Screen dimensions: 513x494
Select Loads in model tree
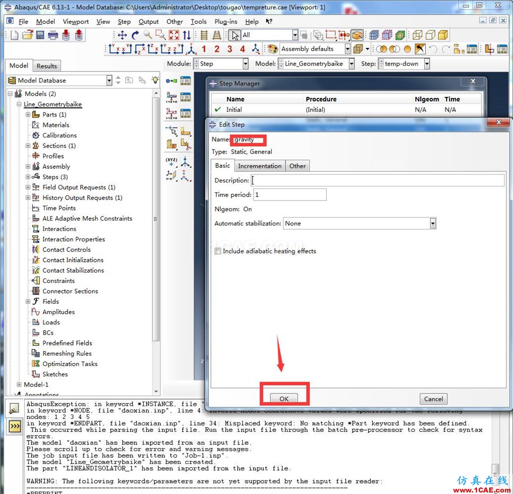point(51,322)
